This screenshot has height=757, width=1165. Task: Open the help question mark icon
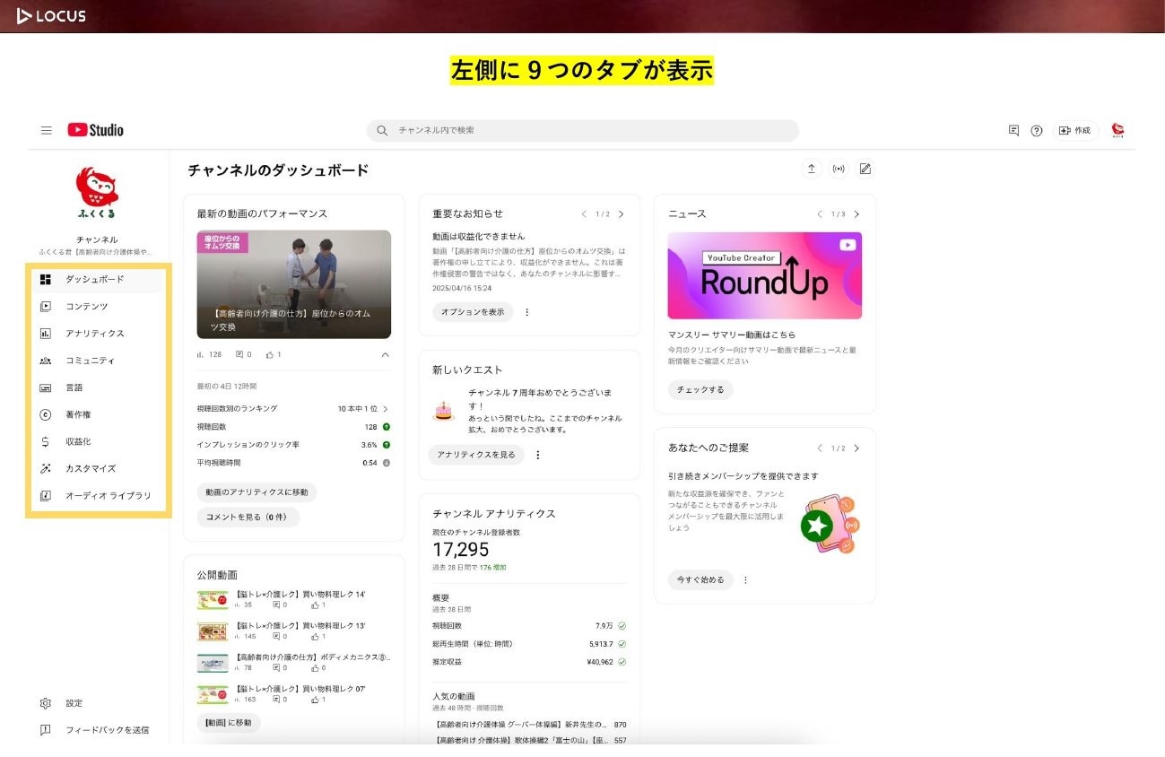tap(1036, 130)
